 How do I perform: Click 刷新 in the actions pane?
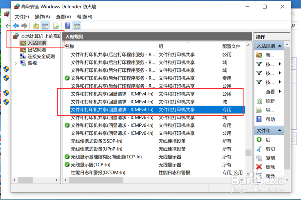click(270, 101)
